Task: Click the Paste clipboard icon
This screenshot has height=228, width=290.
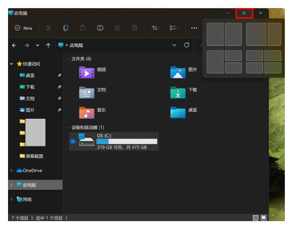Action: point(83,28)
